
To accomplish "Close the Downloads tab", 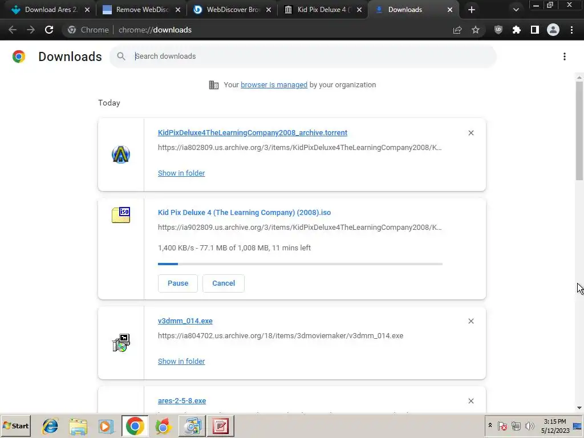I will pyautogui.click(x=450, y=10).
